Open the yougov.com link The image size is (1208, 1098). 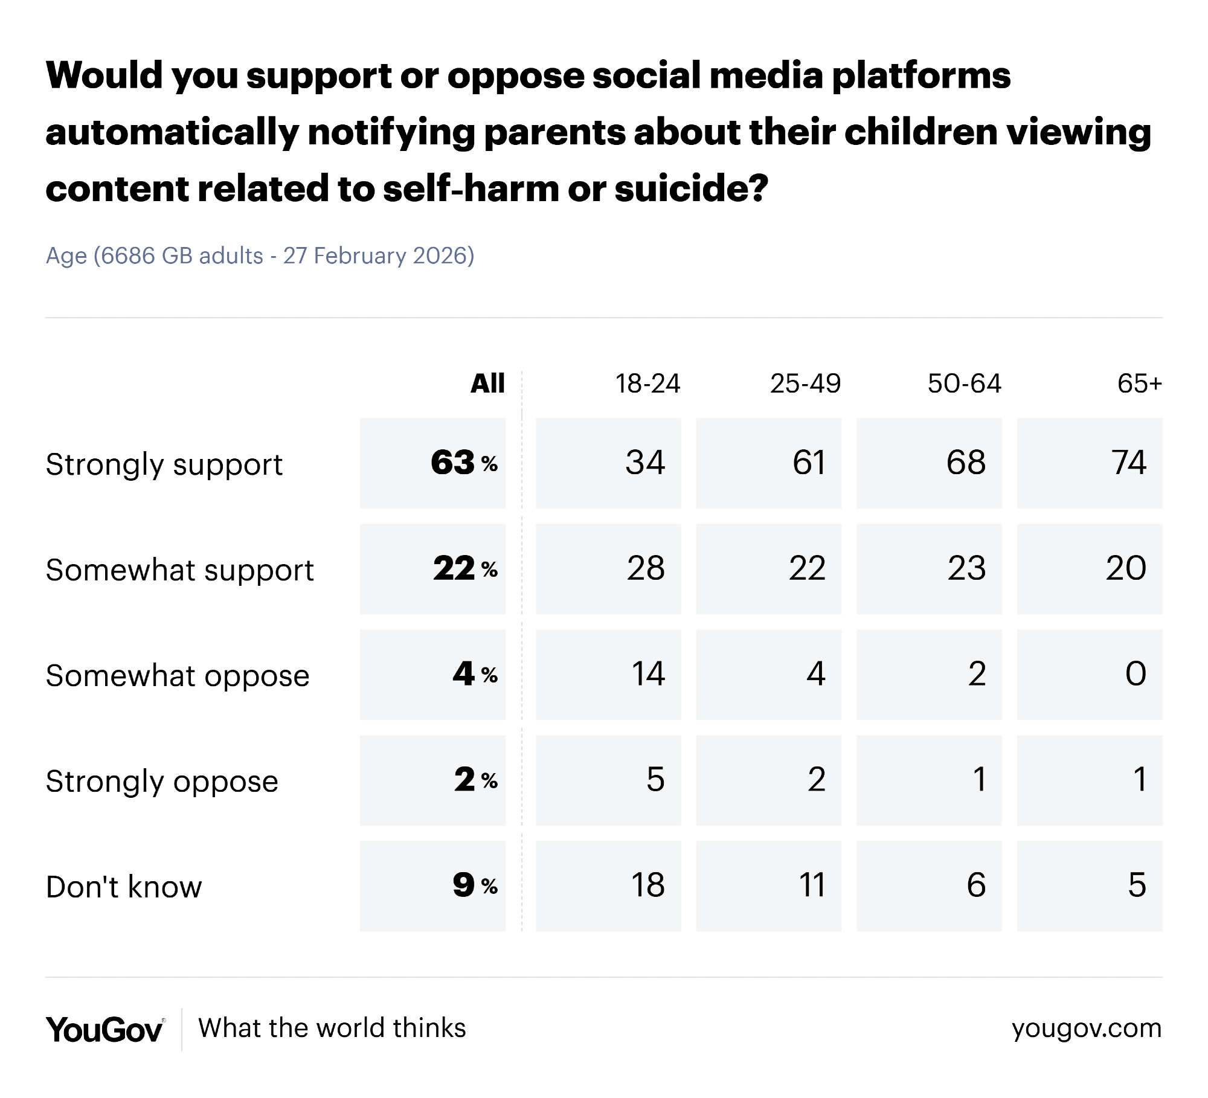1086,1028
